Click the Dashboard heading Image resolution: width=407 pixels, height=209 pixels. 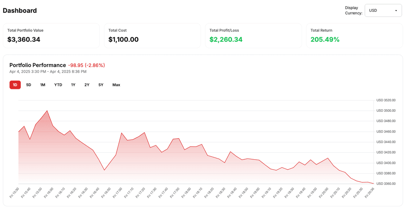click(x=20, y=11)
